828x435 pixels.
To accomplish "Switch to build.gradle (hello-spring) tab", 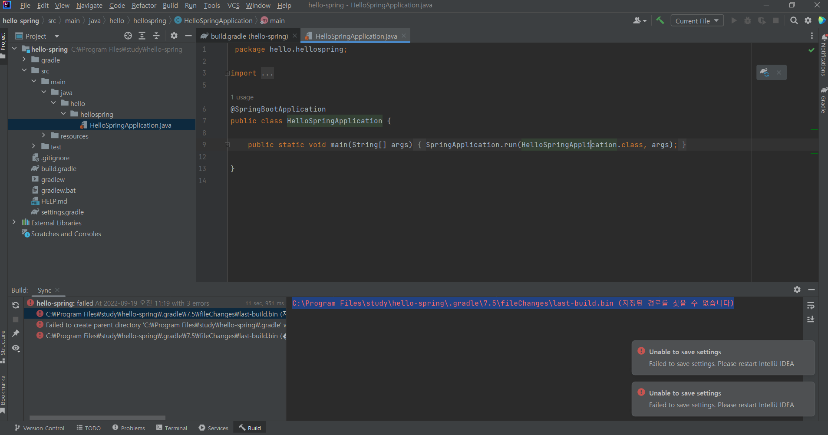I will (249, 36).
